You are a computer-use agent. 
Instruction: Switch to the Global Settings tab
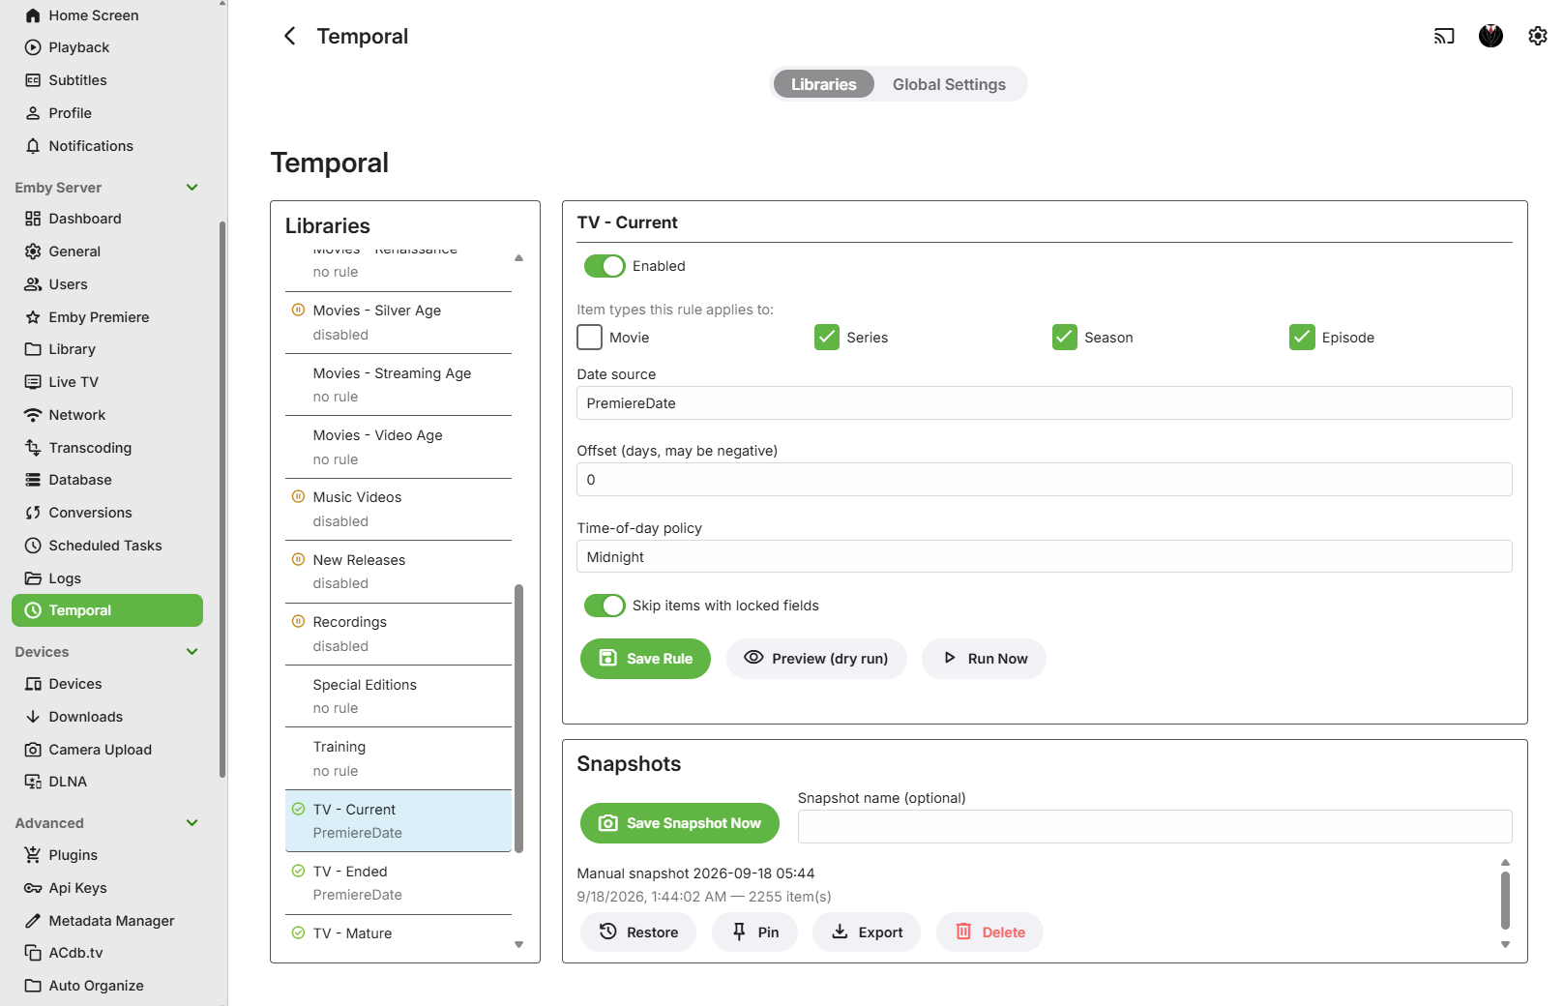coord(949,85)
